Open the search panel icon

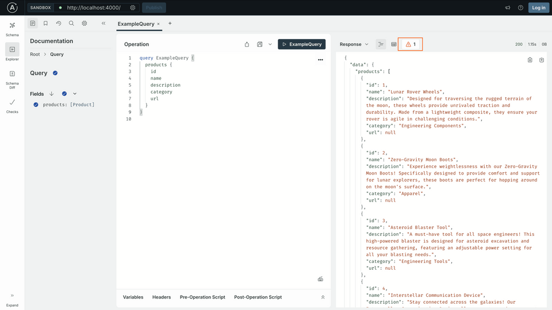pos(71,24)
